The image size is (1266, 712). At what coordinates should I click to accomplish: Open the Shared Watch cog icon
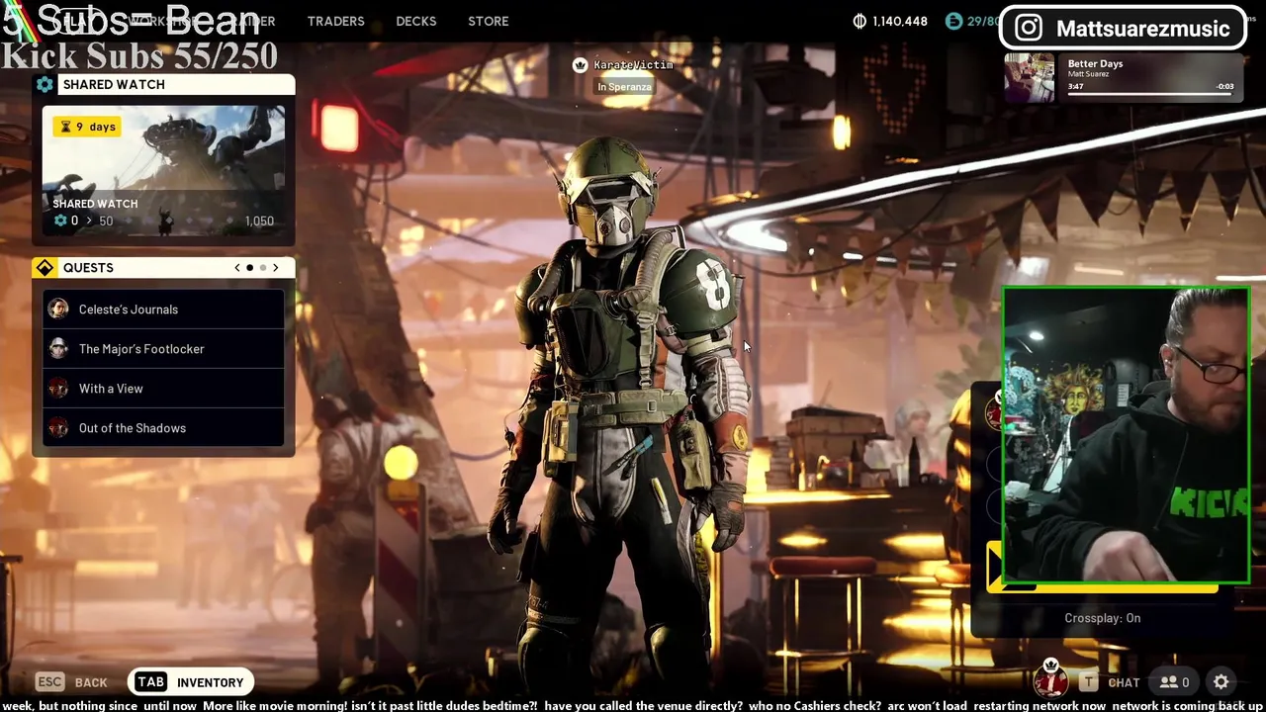click(x=45, y=84)
